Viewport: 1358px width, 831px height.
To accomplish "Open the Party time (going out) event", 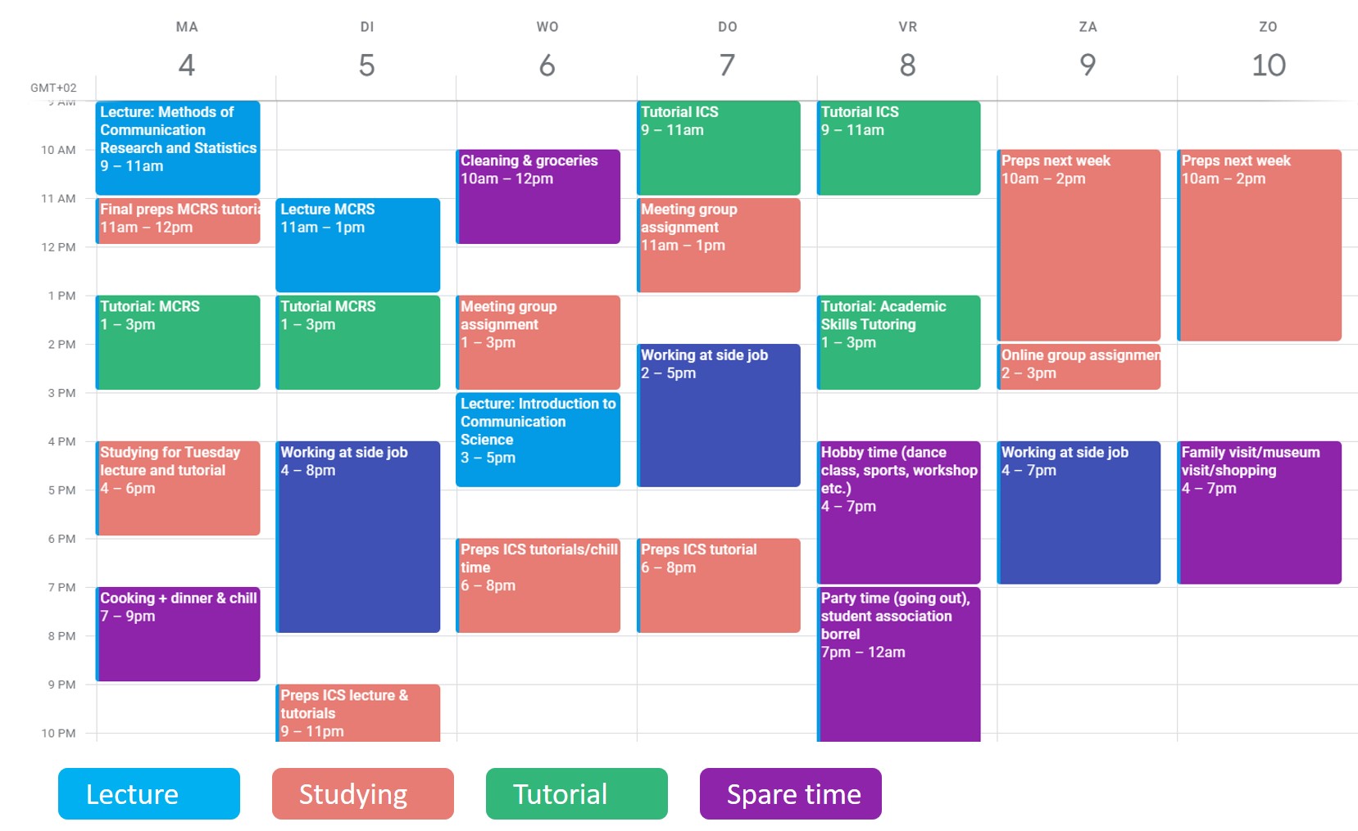I will pyautogui.click(x=899, y=663).
